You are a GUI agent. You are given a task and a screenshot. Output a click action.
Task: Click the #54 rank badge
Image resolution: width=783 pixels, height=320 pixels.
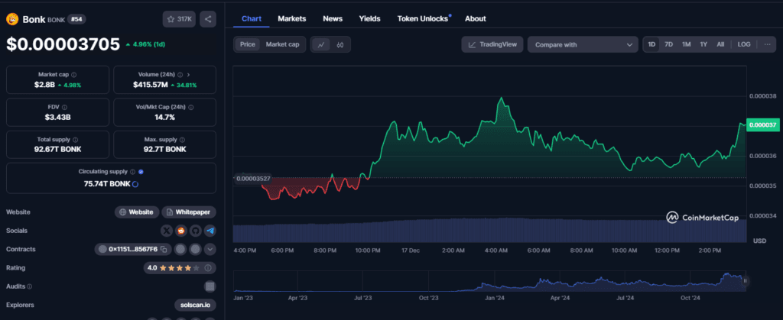pyautogui.click(x=76, y=19)
